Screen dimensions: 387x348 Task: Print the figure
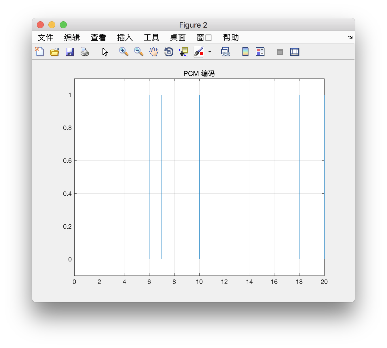85,52
